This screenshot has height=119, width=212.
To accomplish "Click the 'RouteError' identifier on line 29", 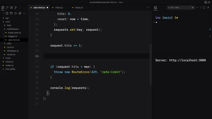I will tap(80, 72).
